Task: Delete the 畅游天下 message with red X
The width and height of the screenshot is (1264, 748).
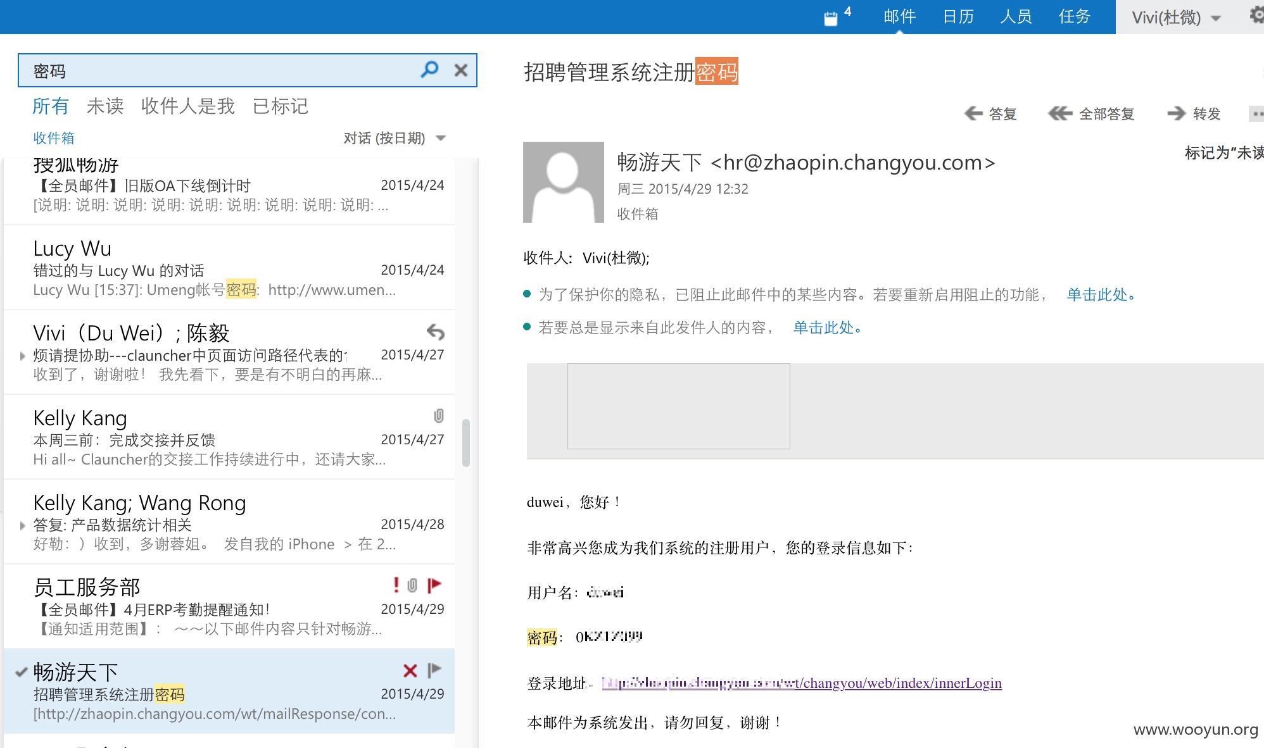Action: click(410, 671)
